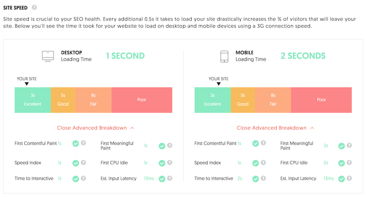Image resolution: width=367 pixels, height=197 pixels.
Task: Open help for mobile First CPU Idle
Action: point(349,162)
